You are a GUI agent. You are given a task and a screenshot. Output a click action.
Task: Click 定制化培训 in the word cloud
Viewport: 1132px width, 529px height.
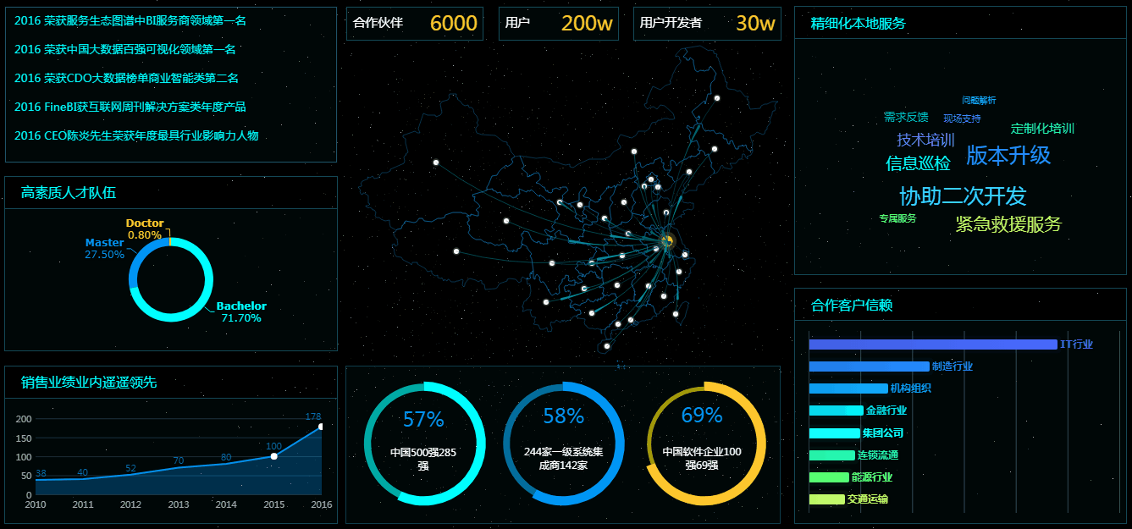(x=1042, y=129)
